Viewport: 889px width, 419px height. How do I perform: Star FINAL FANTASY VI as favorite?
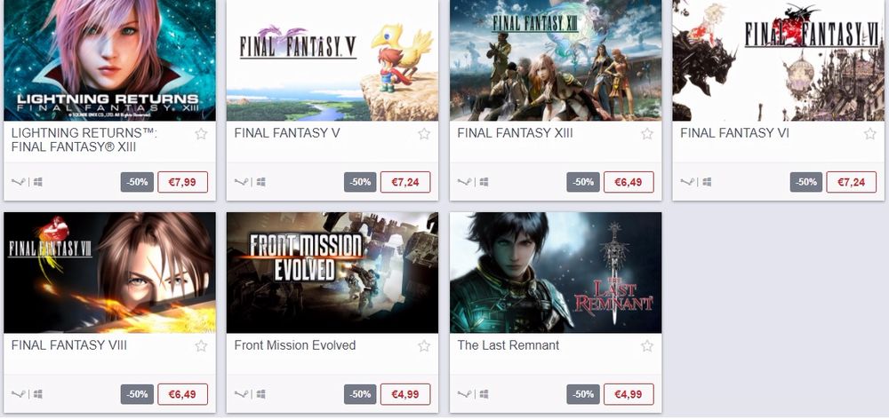869,134
